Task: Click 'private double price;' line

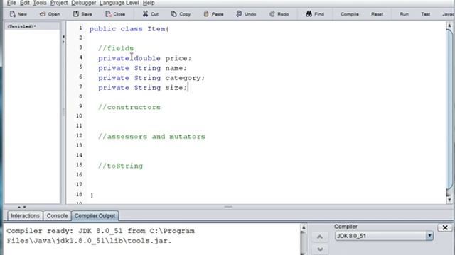Action: (145, 58)
